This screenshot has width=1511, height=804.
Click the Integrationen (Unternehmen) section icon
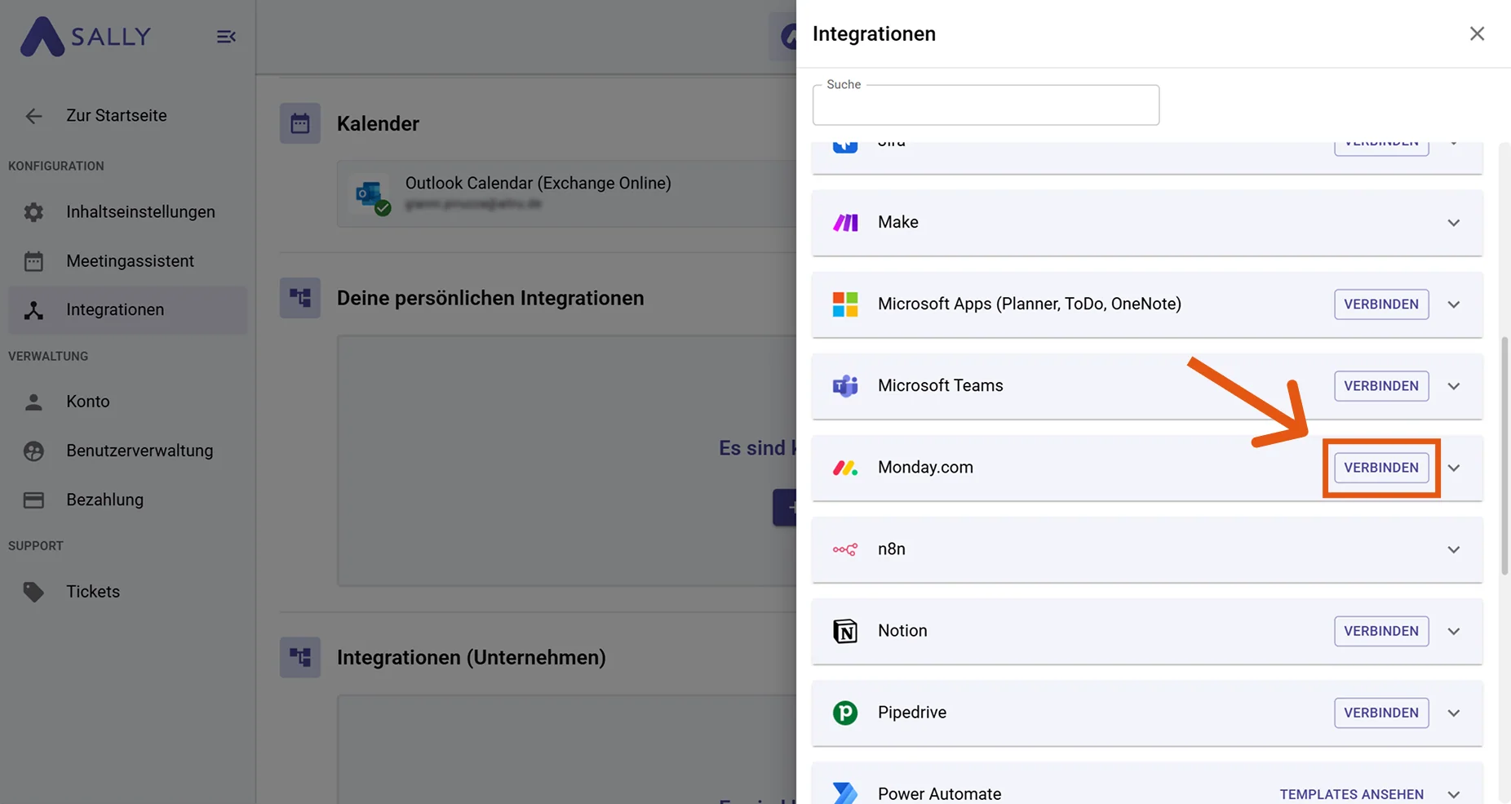(300, 657)
